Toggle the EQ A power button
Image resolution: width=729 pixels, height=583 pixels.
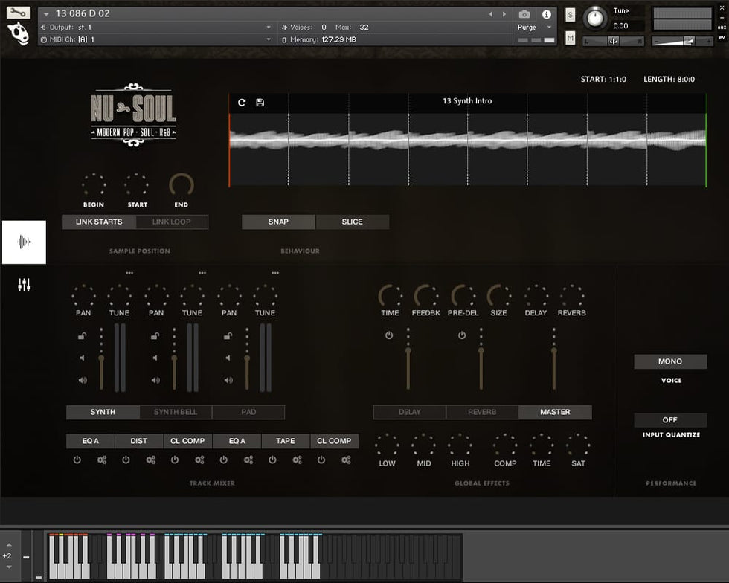click(77, 460)
